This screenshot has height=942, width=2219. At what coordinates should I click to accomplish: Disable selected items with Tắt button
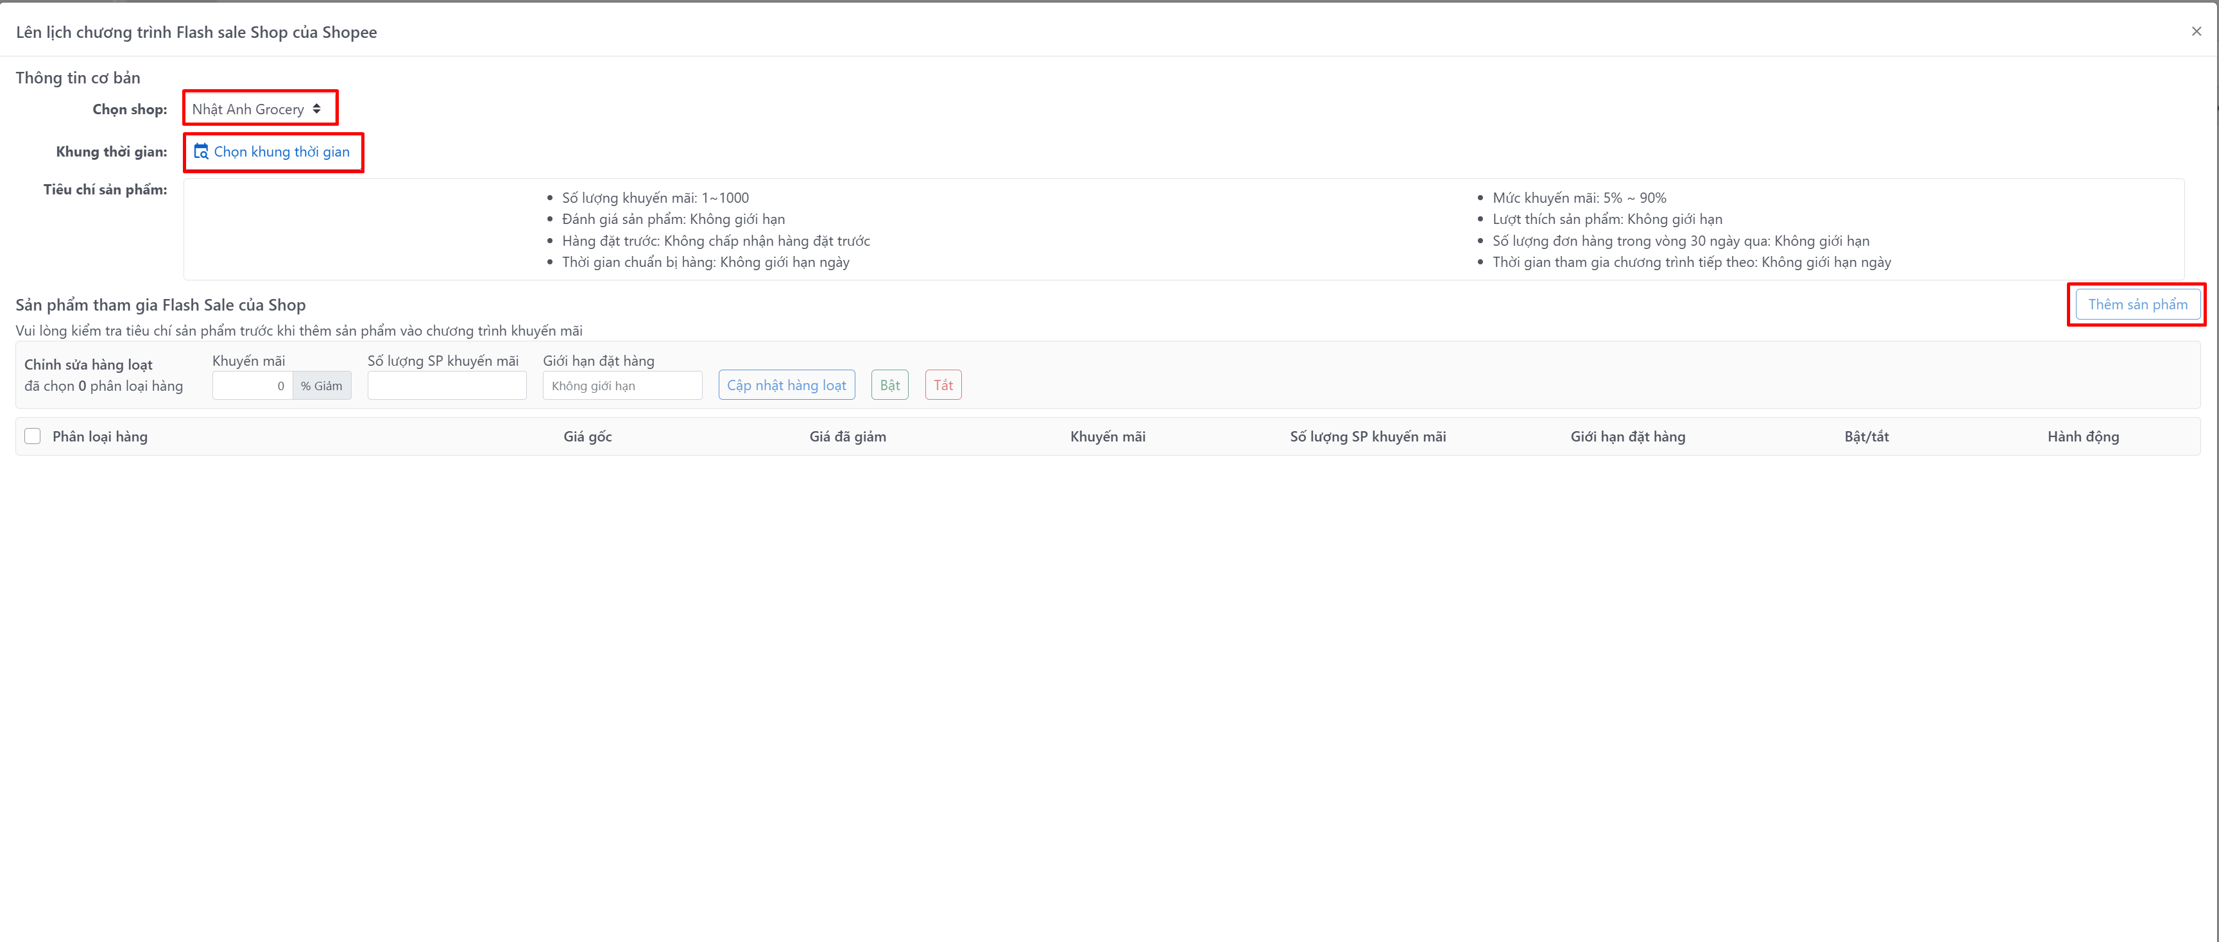(x=943, y=386)
